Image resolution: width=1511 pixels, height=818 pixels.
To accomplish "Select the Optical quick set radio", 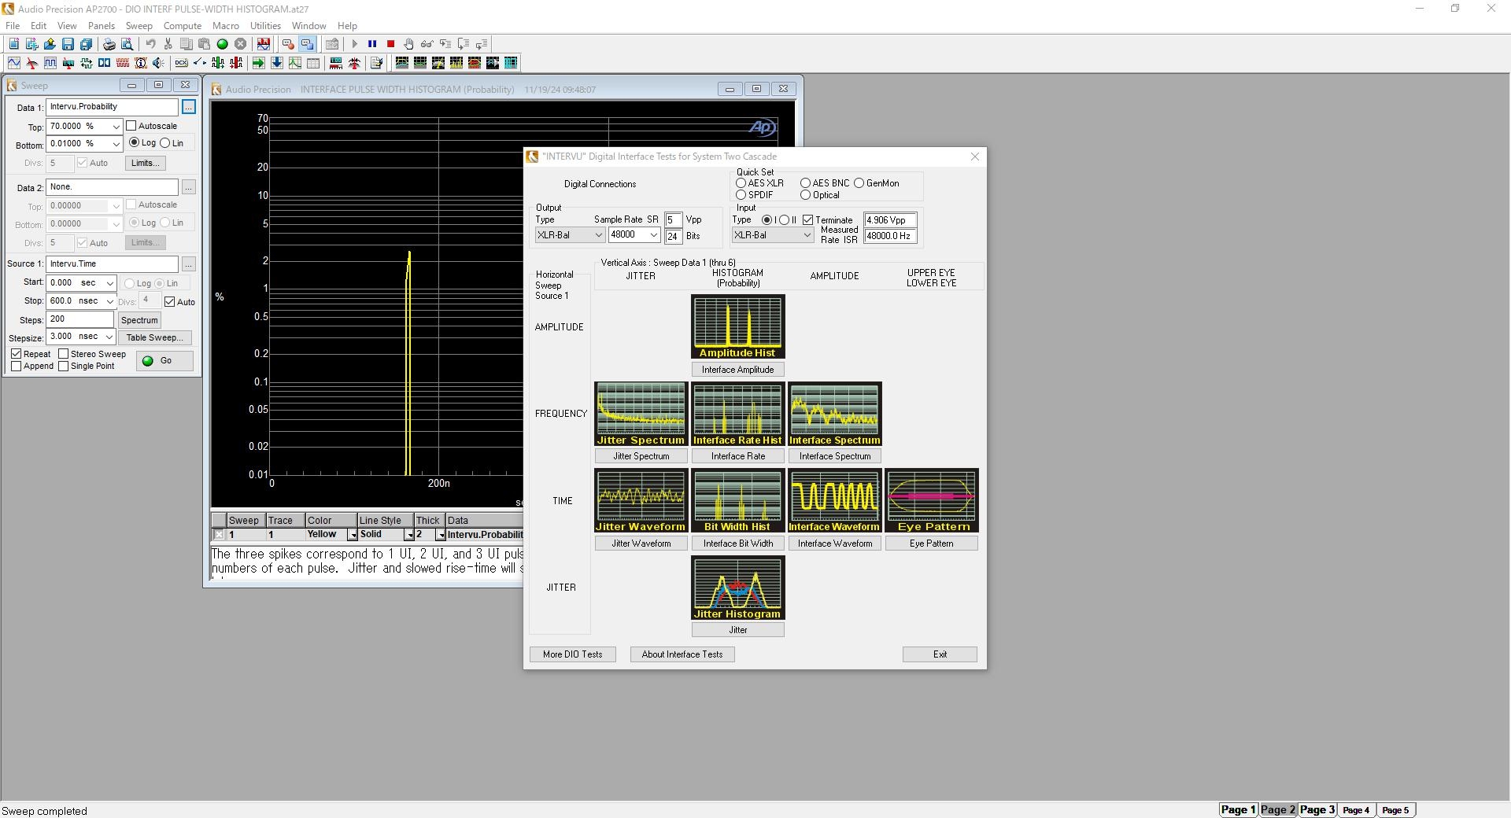I will pos(805,195).
